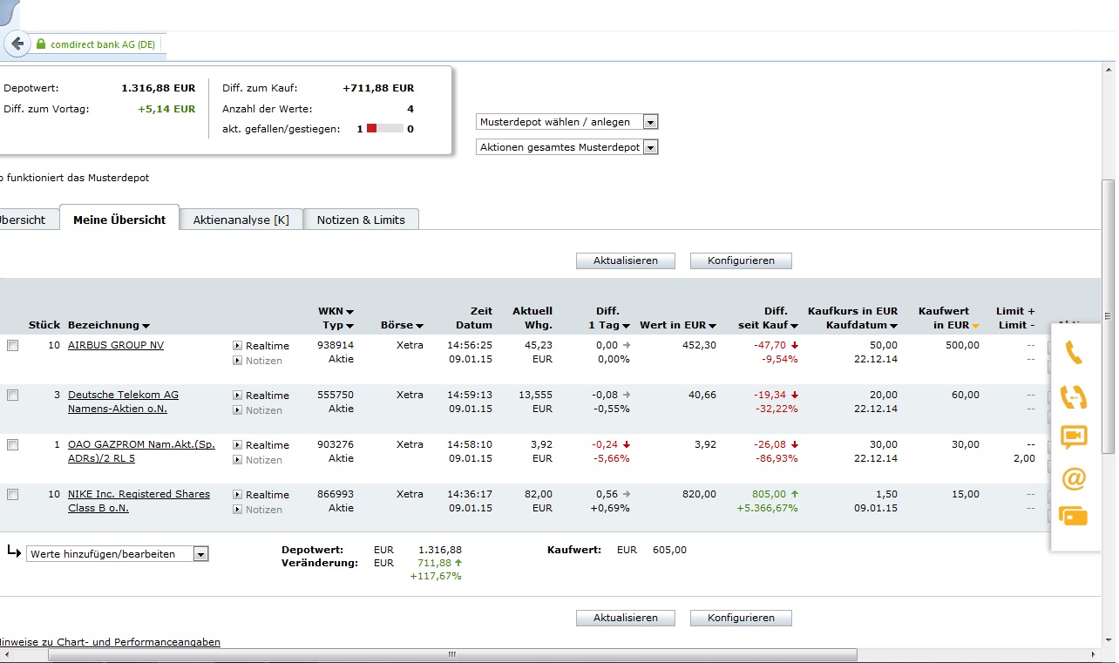Select the Deutsche Telekom AG checkbox
1119x663 pixels.
12,396
